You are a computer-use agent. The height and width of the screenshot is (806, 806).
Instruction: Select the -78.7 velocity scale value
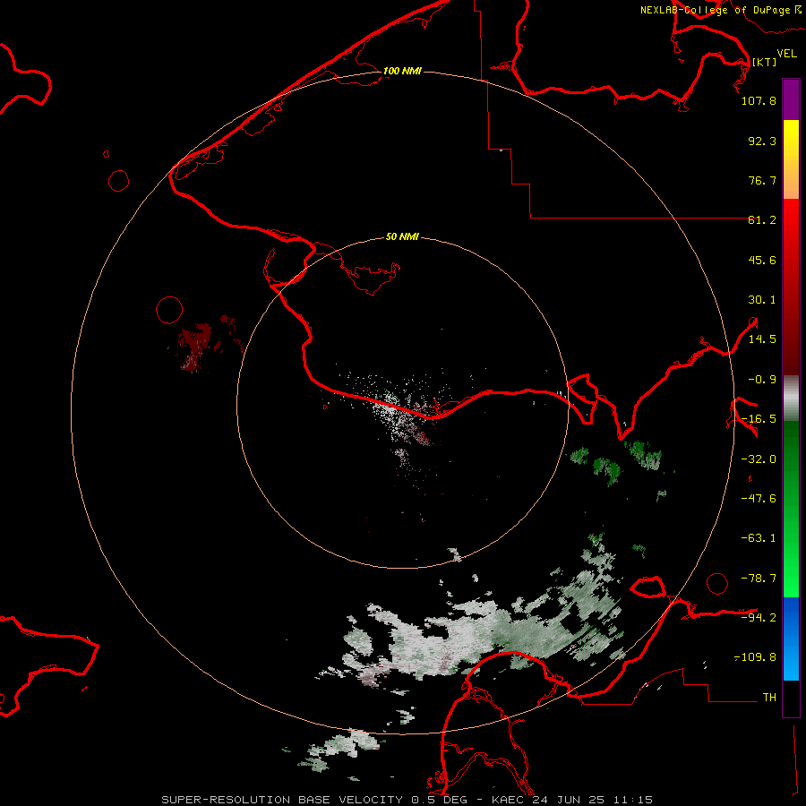(759, 579)
